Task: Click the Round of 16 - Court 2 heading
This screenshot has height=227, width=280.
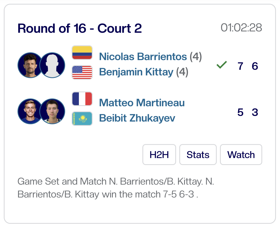Action: coord(80,28)
